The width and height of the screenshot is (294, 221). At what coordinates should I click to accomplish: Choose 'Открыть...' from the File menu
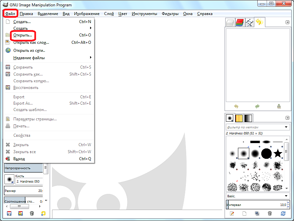pos(23,35)
